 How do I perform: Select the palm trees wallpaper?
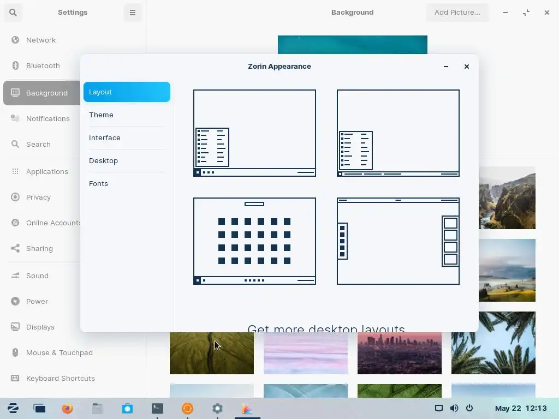click(x=493, y=343)
